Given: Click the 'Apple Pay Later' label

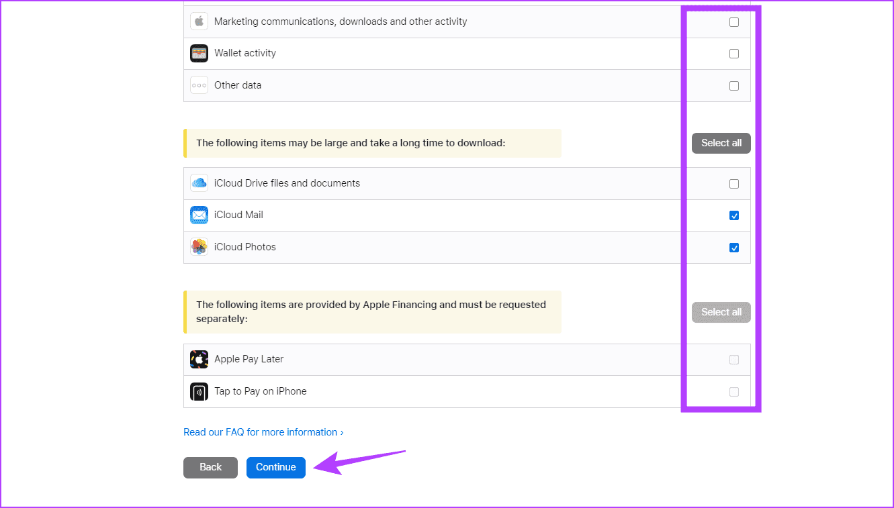Looking at the screenshot, I should (249, 359).
